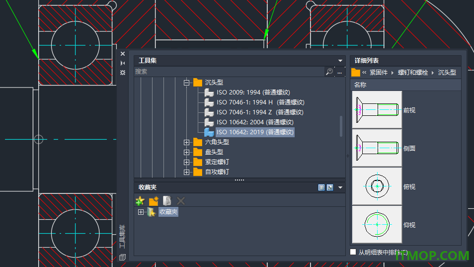The width and height of the screenshot is (474, 267).
Task: Select the 六角头型 folder label
Action: 217,142
